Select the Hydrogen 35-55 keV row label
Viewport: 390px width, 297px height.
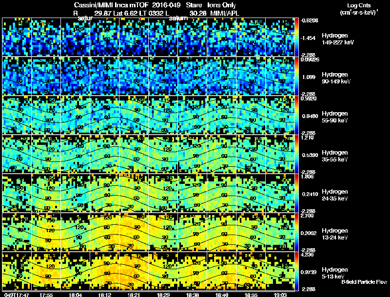pos(335,156)
